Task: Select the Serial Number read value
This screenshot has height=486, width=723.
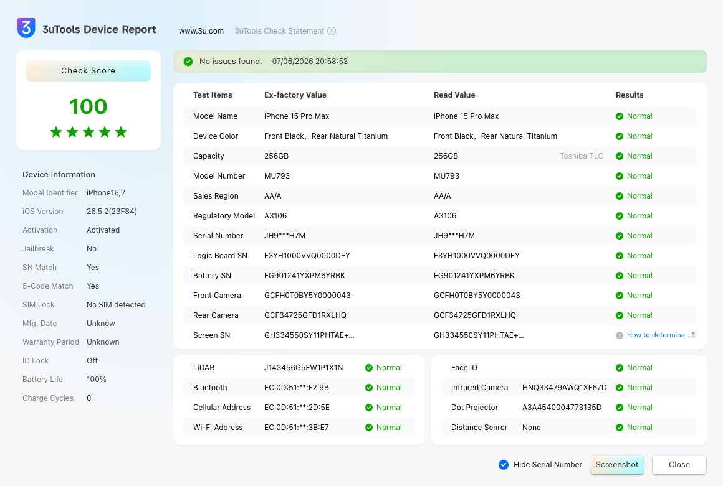Action: pyautogui.click(x=454, y=236)
